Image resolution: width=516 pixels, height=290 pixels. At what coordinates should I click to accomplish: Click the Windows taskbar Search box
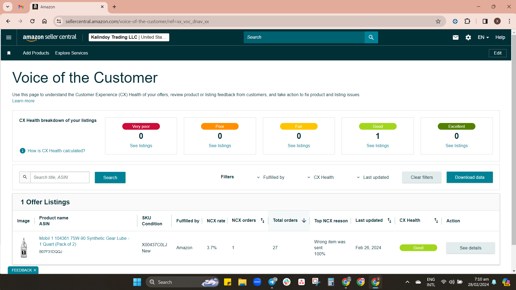pos(183,282)
